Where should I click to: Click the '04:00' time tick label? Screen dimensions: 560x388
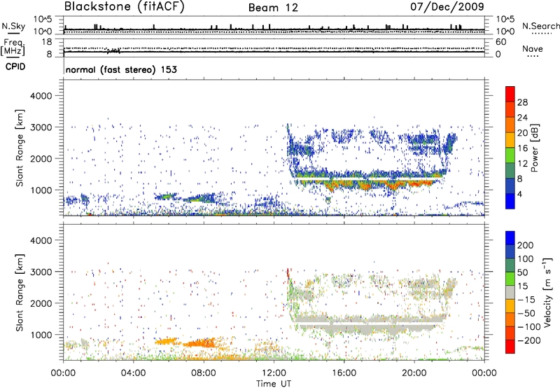pos(133,373)
